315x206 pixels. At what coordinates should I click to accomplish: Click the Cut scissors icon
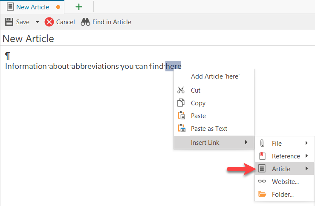181,90
